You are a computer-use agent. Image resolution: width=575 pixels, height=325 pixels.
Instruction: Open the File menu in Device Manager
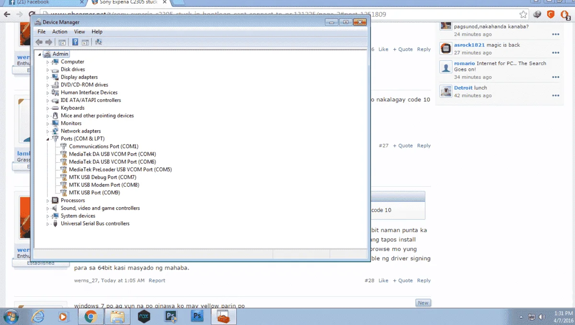[42, 32]
